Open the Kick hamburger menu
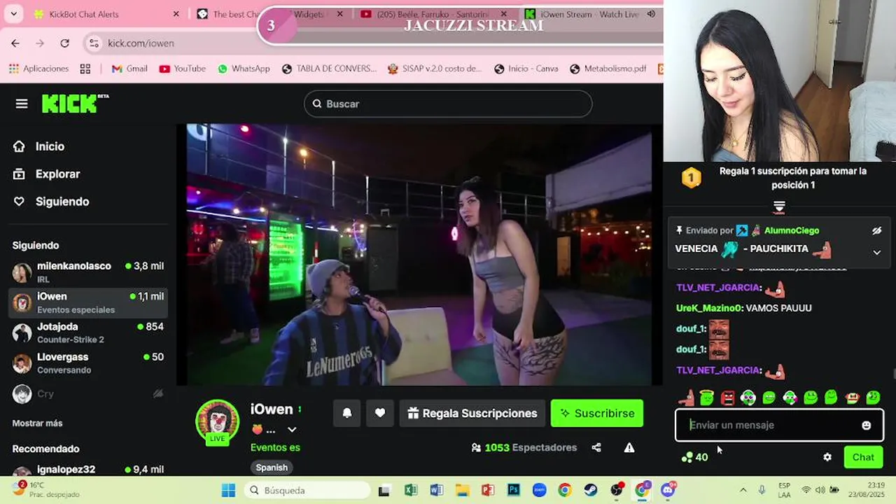This screenshot has width=896, height=504. point(22,104)
